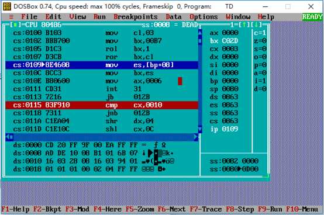This screenshot has width=324, height=215.
Task: Close the DOSBox window
Action: coord(311,6)
